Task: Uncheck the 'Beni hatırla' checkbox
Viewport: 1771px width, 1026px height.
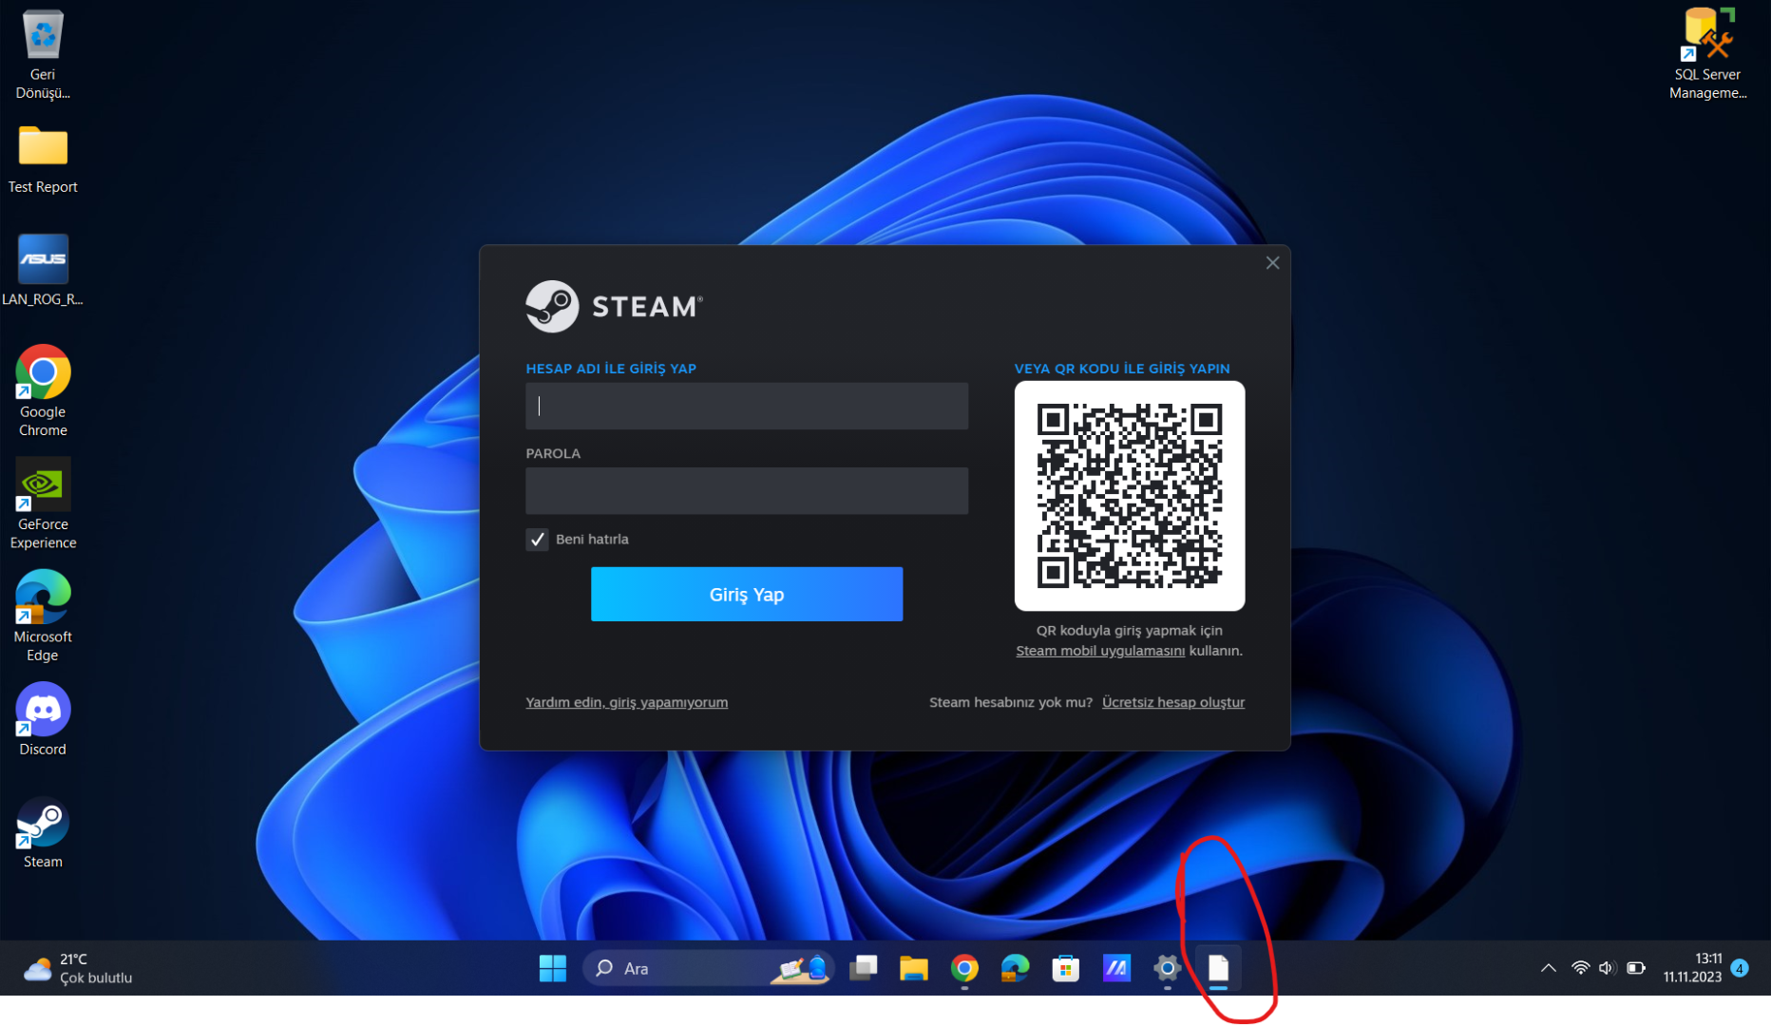Action: coord(537,540)
